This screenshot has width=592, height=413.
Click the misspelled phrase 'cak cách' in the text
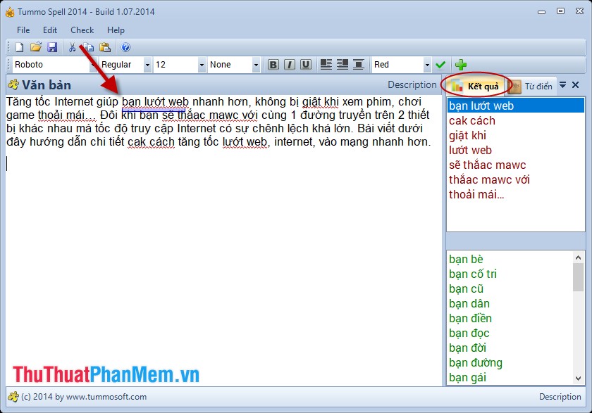point(151,141)
